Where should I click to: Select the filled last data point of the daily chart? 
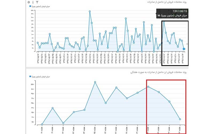tap(184, 49)
